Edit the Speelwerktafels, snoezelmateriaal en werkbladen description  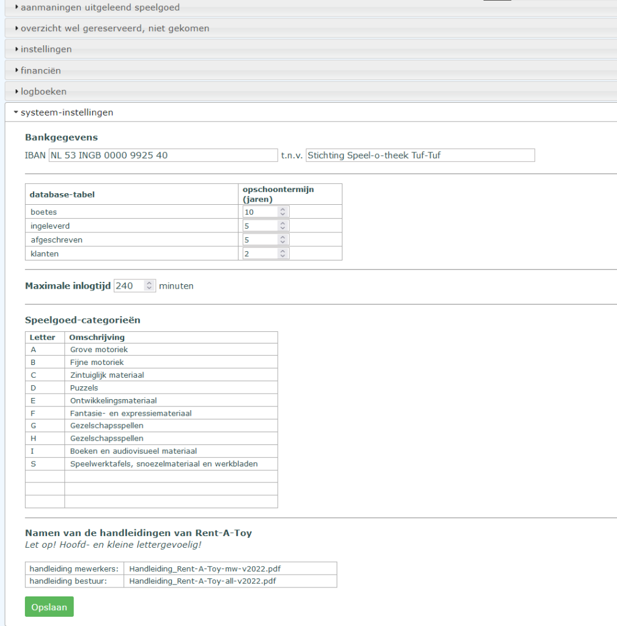tap(171, 464)
